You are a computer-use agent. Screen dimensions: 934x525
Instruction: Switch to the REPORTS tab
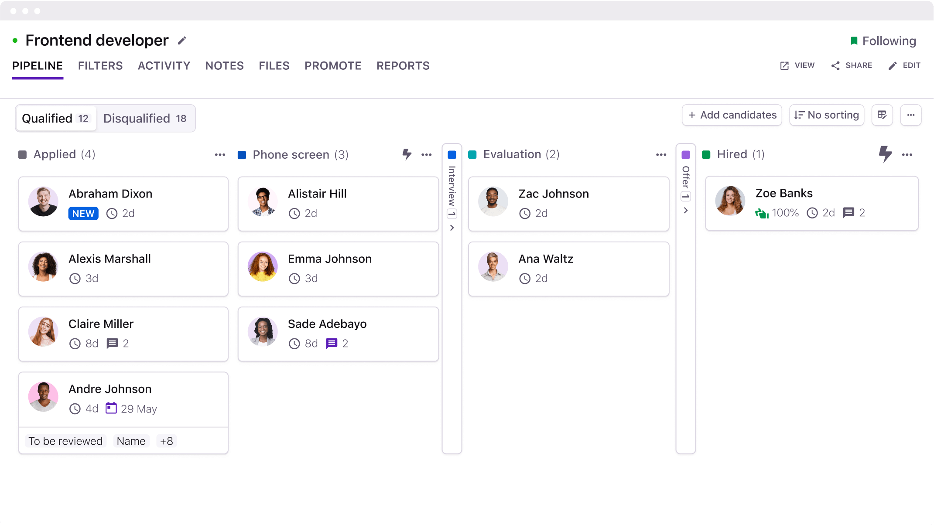pos(403,65)
